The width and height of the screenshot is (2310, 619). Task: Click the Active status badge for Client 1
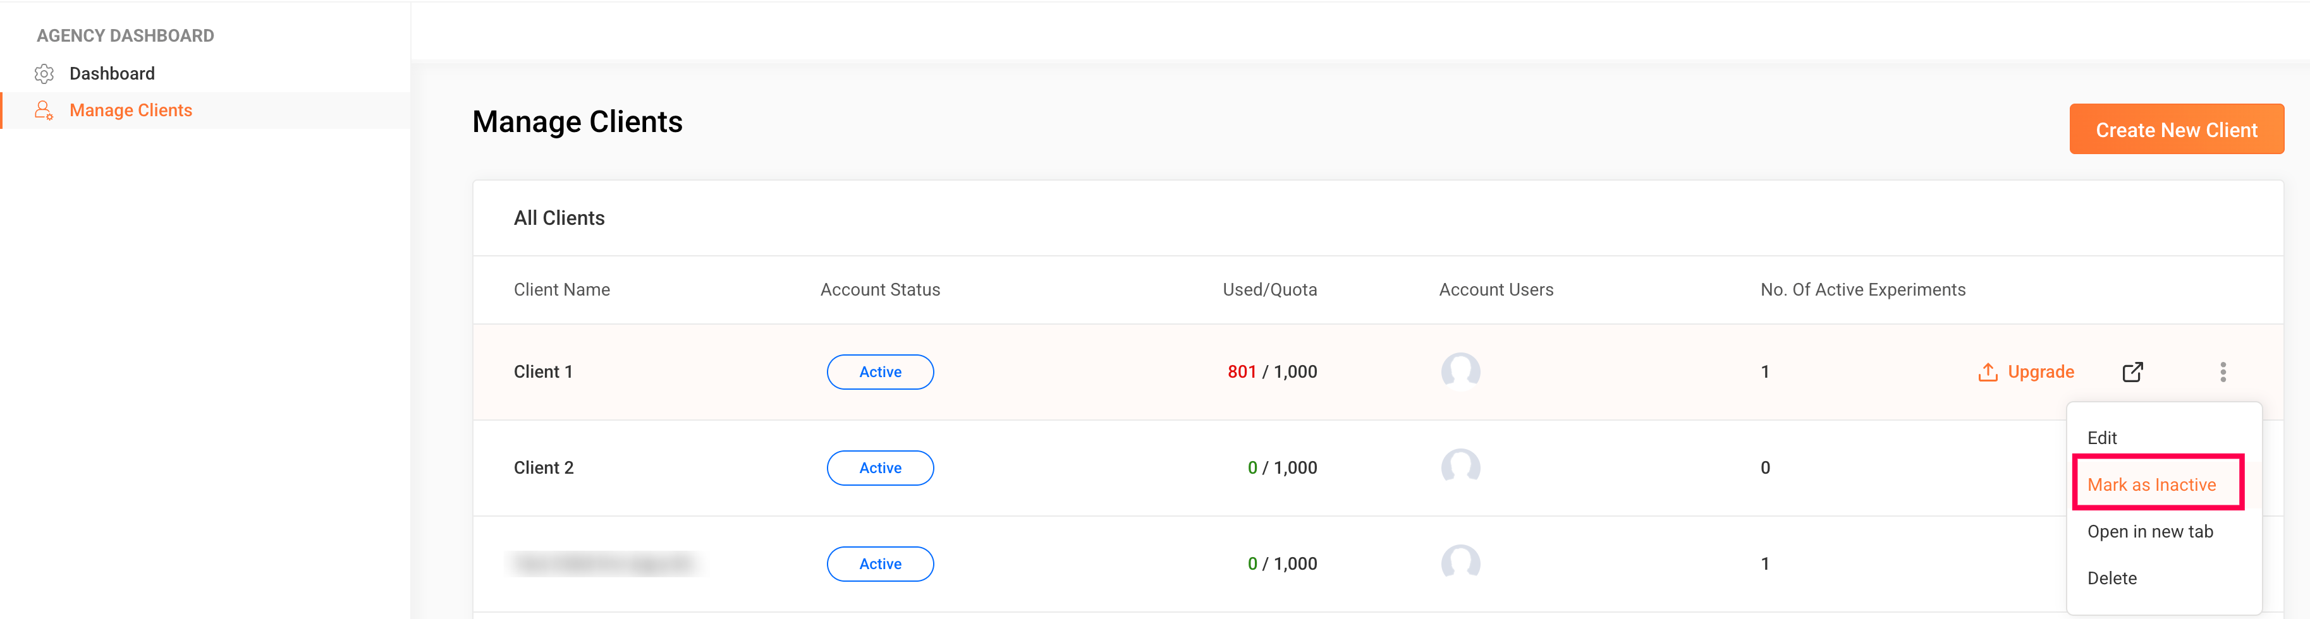[x=880, y=372]
